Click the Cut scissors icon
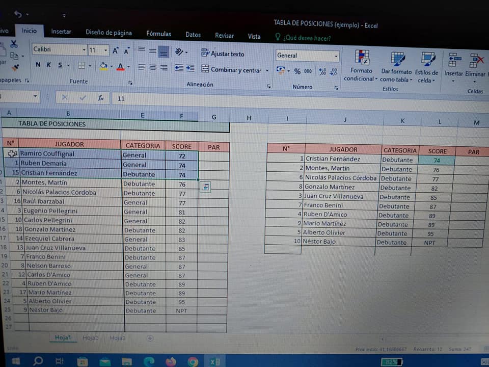489x367 pixels. point(14,44)
